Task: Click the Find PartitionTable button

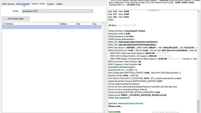Action: (x=16, y=19)
